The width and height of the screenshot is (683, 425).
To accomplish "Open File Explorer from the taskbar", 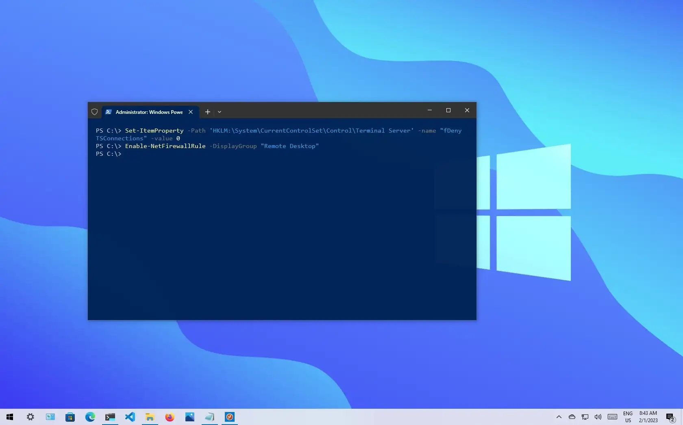I will coord(150,417).
